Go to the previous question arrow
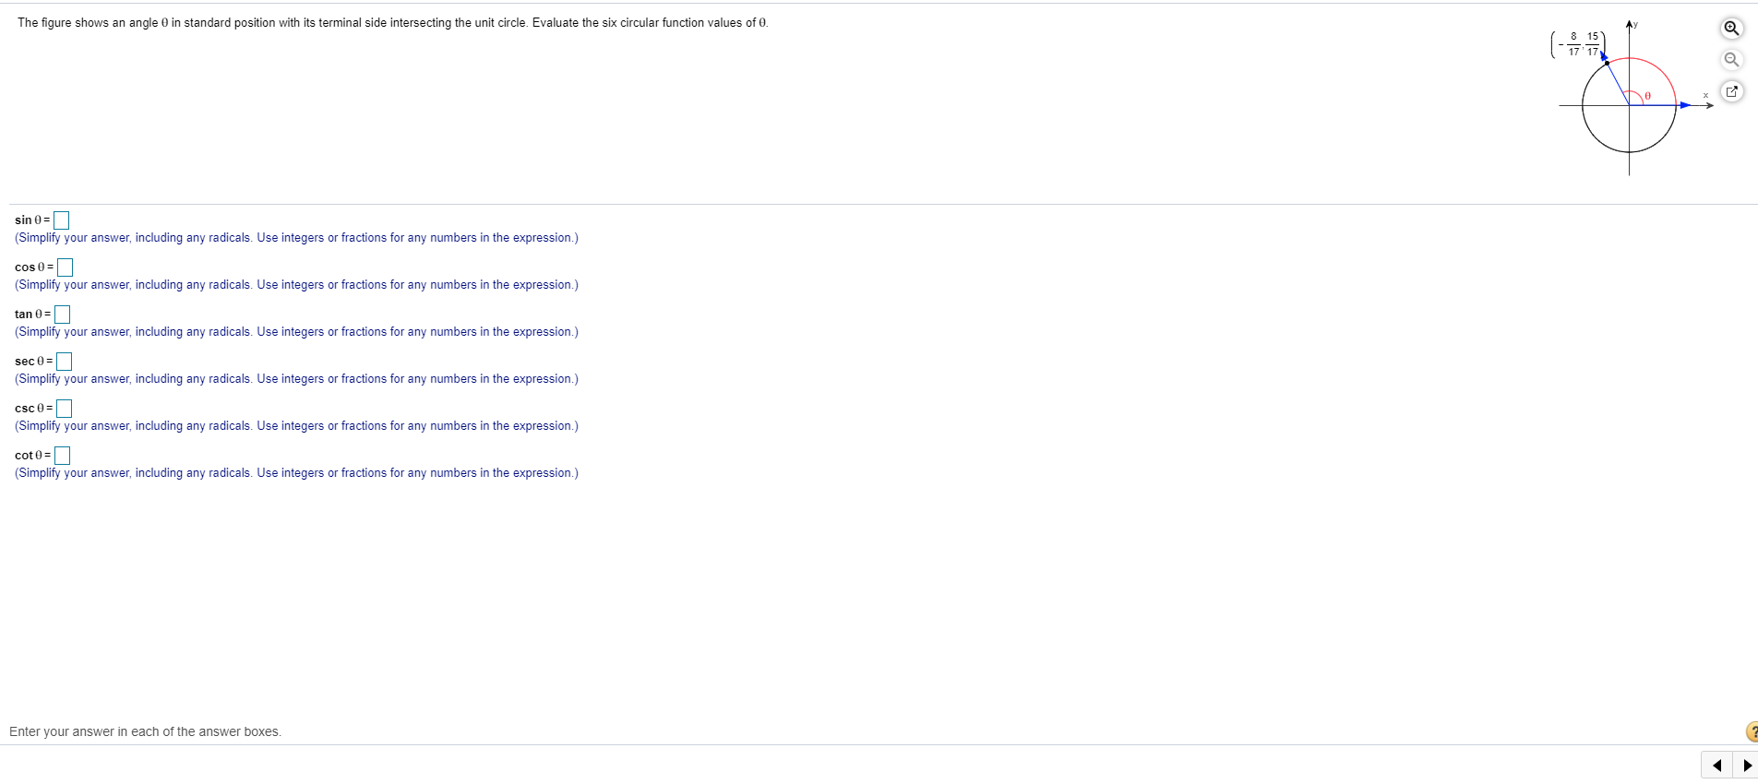Viewport: 1758px width, 784px height. point(1716,765)
